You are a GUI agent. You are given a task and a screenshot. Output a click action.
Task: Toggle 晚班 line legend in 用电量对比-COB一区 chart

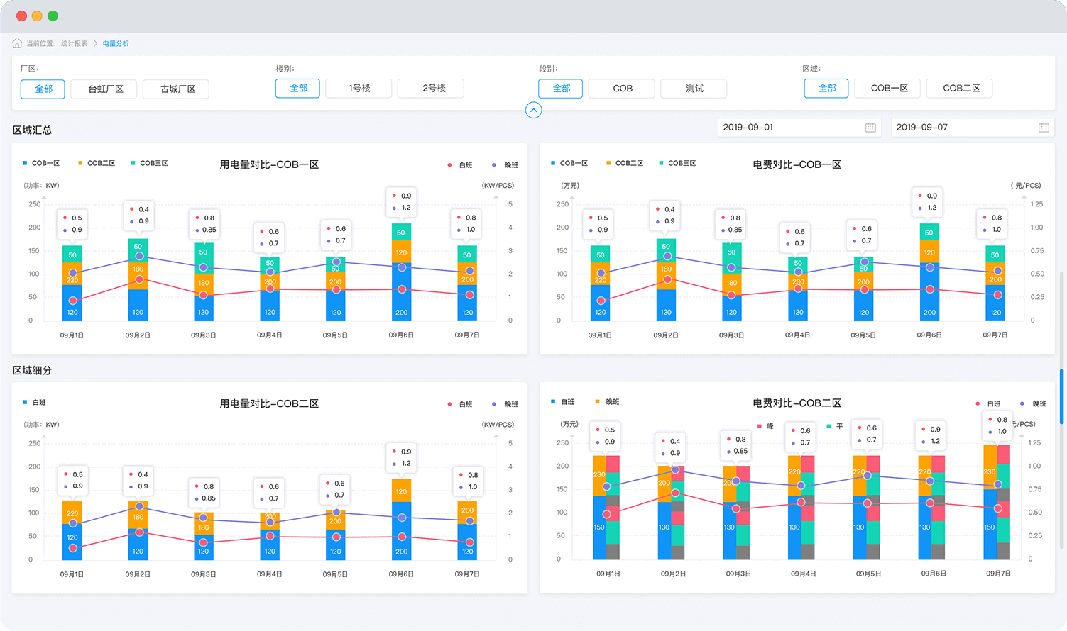(x=505, y=165)
